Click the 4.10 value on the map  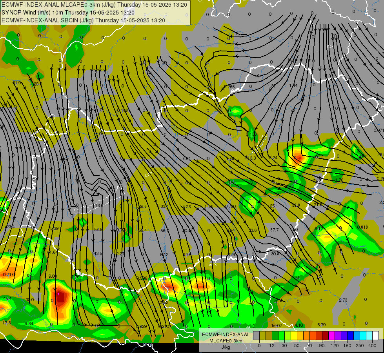(299, 325)
